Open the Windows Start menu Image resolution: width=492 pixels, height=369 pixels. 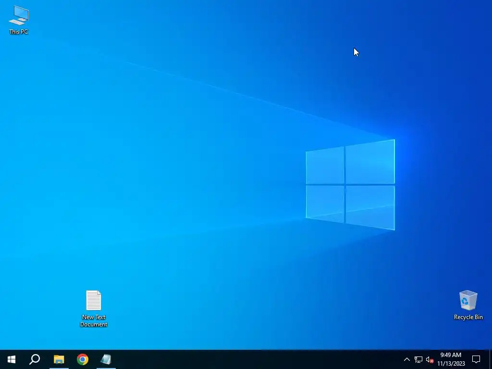point(12,359)
